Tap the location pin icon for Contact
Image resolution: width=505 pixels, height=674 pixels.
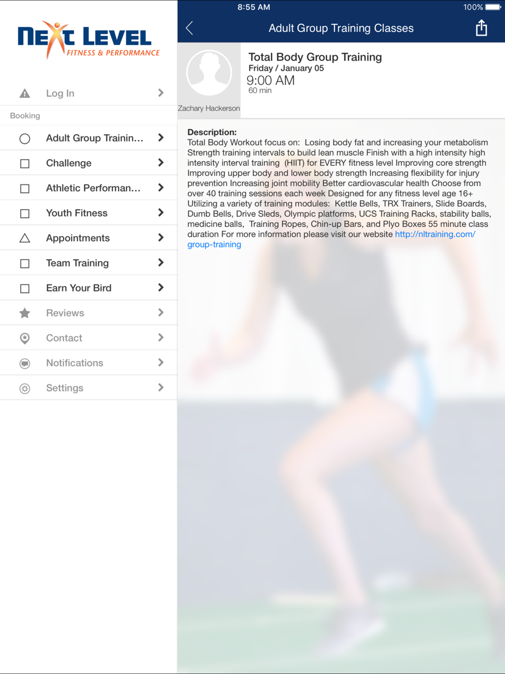point(25,339)
